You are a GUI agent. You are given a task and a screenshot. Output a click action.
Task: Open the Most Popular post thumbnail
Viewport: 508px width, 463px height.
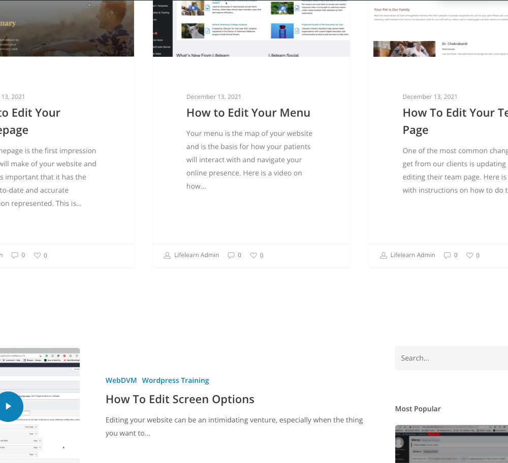(x=452, y=444)
